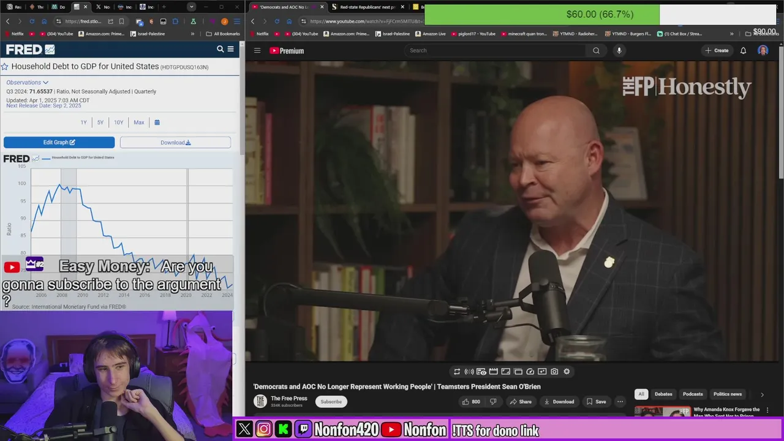Open the YouTube account avatar menu
This screenshot has width=784, height=441.
coord(763,50)
